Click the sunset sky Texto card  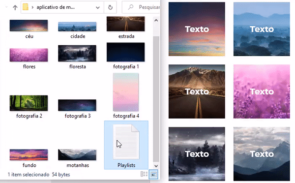(x=197, y=29)
